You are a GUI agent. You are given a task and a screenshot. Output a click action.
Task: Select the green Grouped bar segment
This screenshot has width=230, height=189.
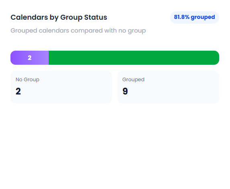(134, 58)
